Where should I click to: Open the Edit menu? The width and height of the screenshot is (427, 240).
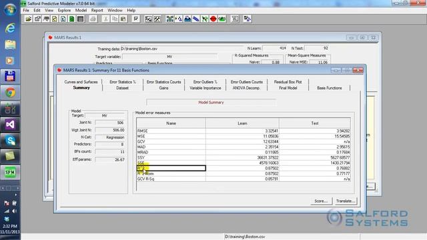coord(37,11)
